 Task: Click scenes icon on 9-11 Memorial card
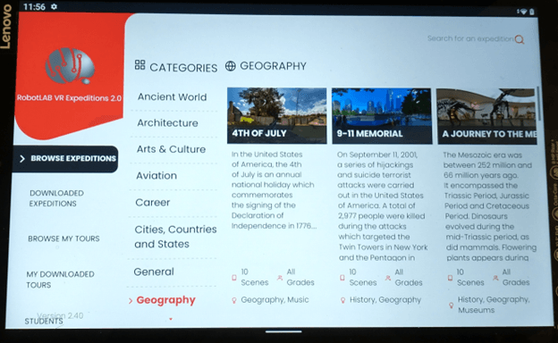(x=342, y=278)
